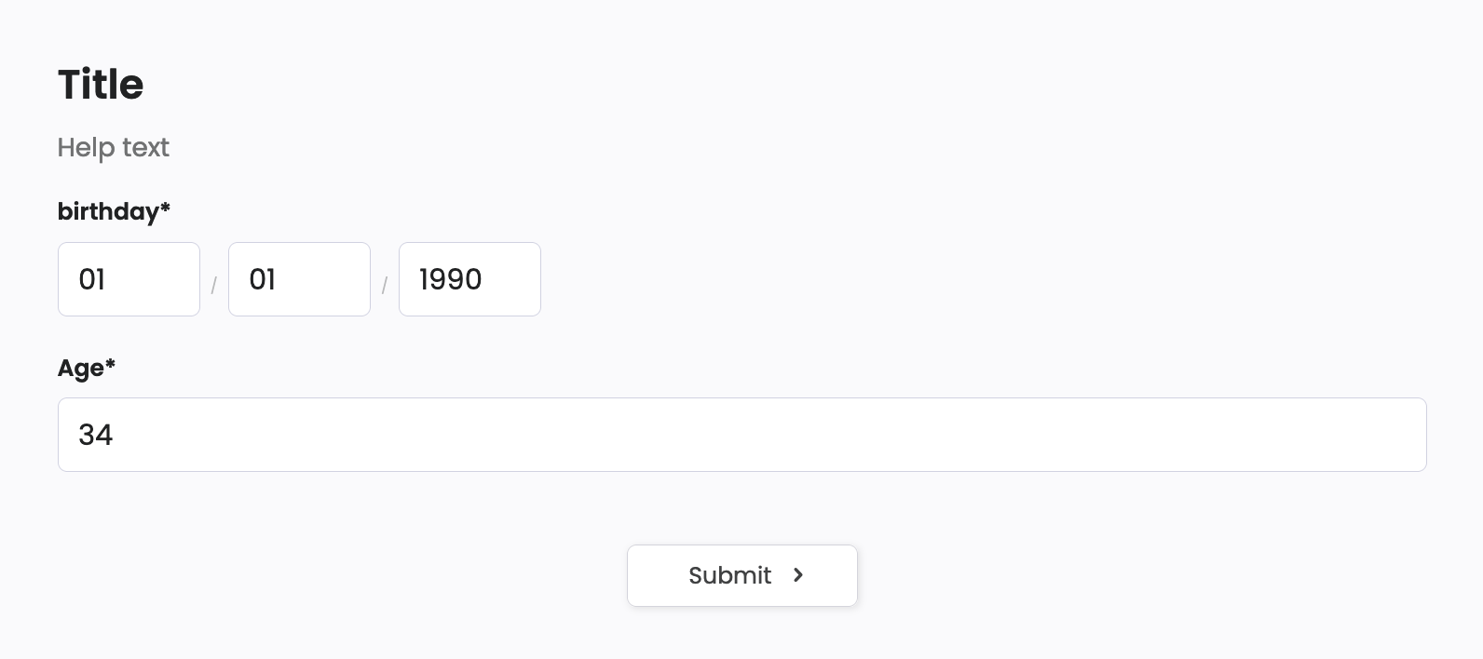Click the first birthday field showing 01
Screen dimensions: 1483x659
coord(129,279)
